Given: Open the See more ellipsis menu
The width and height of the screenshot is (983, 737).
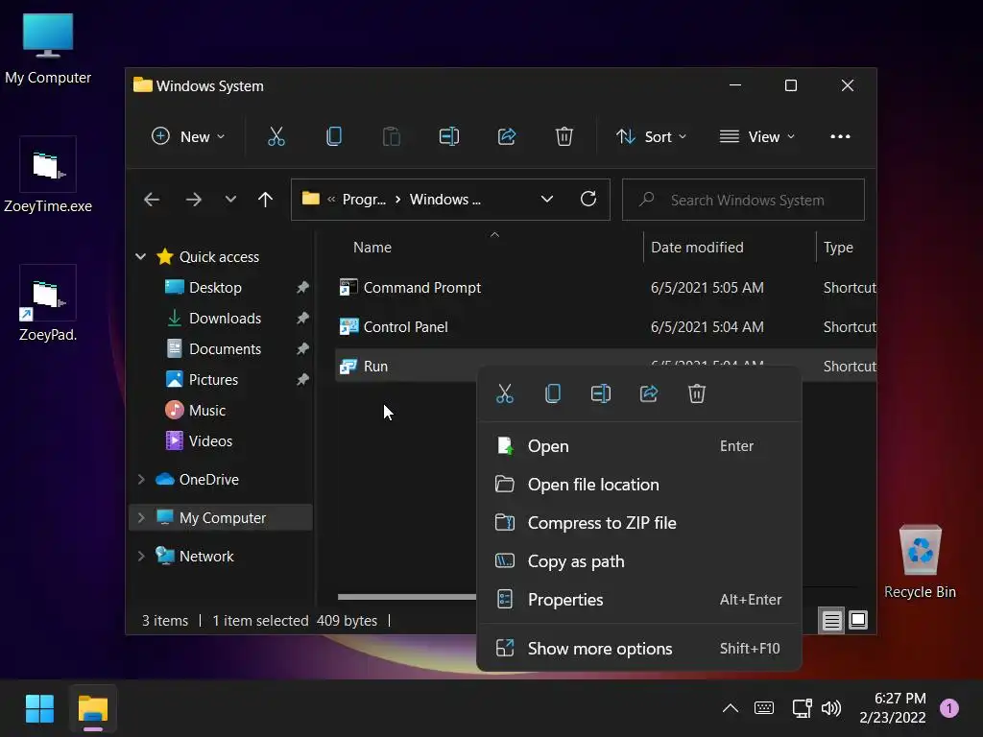Looking at the screenshot, I should (840, 136).
